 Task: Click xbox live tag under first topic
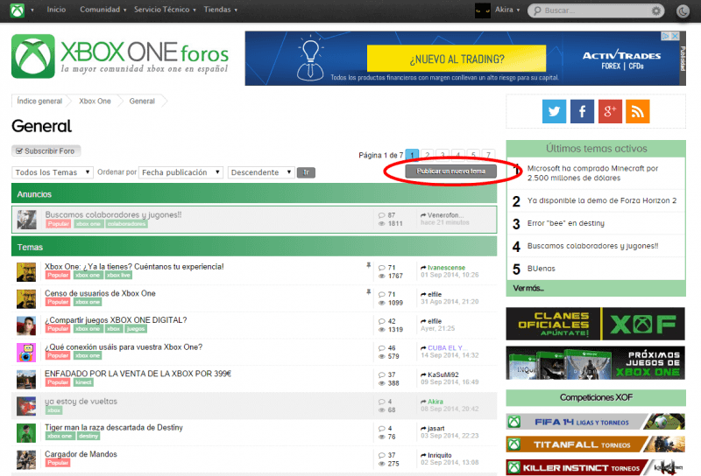(x=118, y=275)
